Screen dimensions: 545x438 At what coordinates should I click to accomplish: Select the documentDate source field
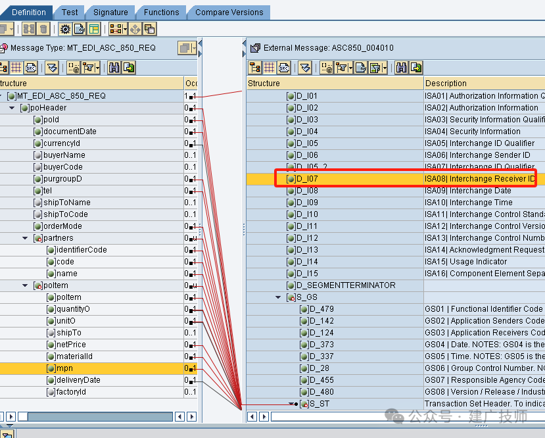click(70, 132)
